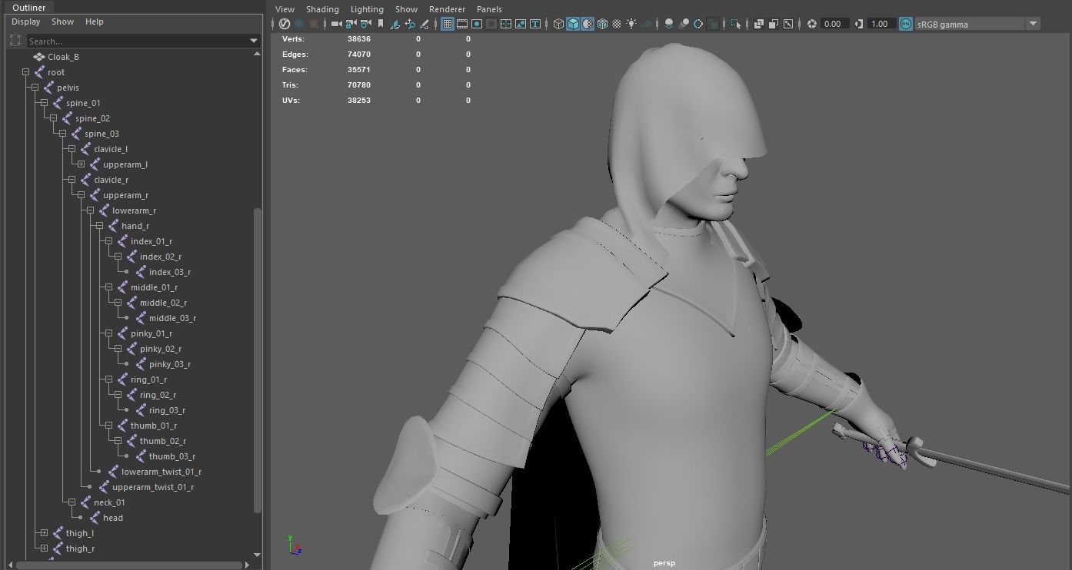Click the V-Ray icon in the panel toolbar
The width and height of the screenshot is (1072, 570).
point(284,24)
